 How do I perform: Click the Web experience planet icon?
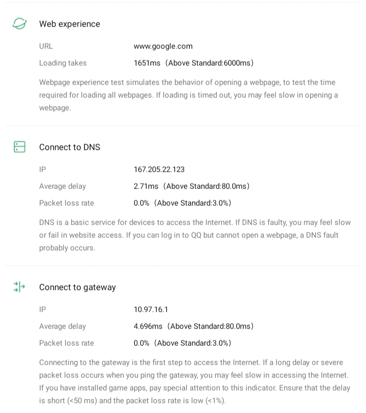(19, 24)
